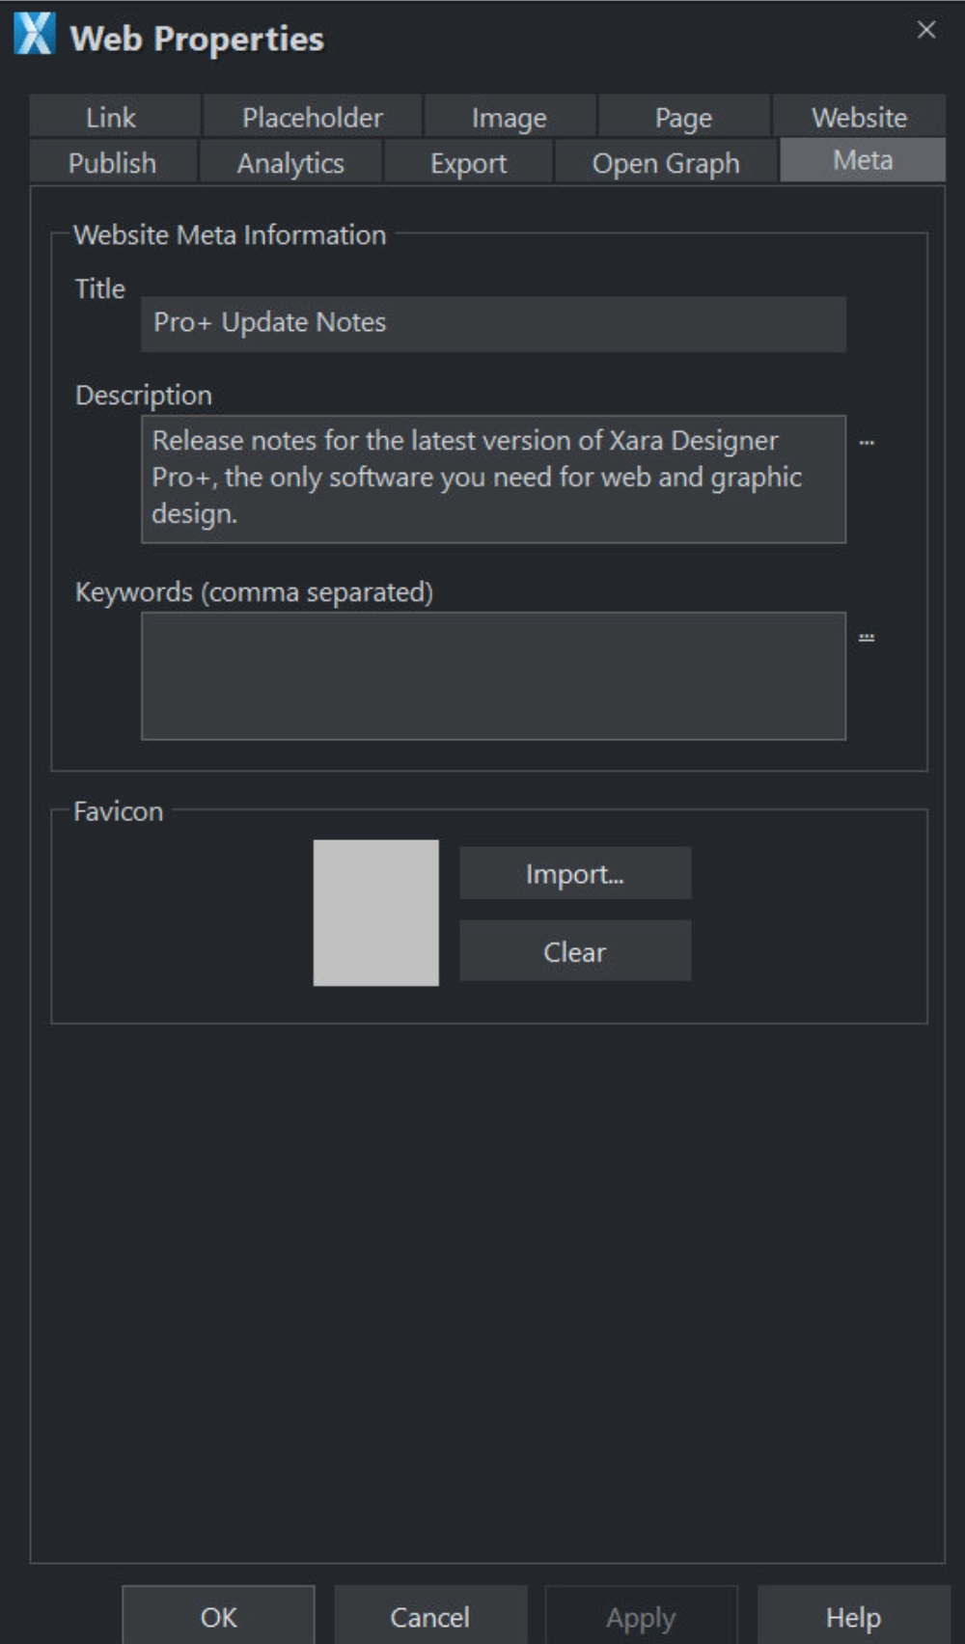Viewport: 965px width, 1644px height.
Task: Open Help for Web Properties
Action: click(853, 1616)
